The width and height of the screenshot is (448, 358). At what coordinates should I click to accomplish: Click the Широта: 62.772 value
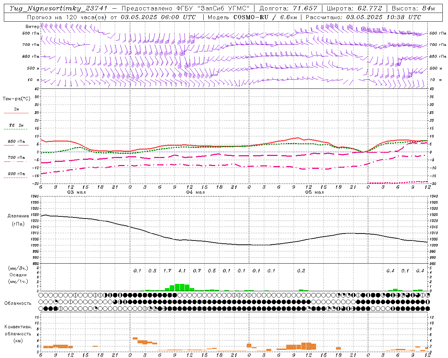click(354, 8)
